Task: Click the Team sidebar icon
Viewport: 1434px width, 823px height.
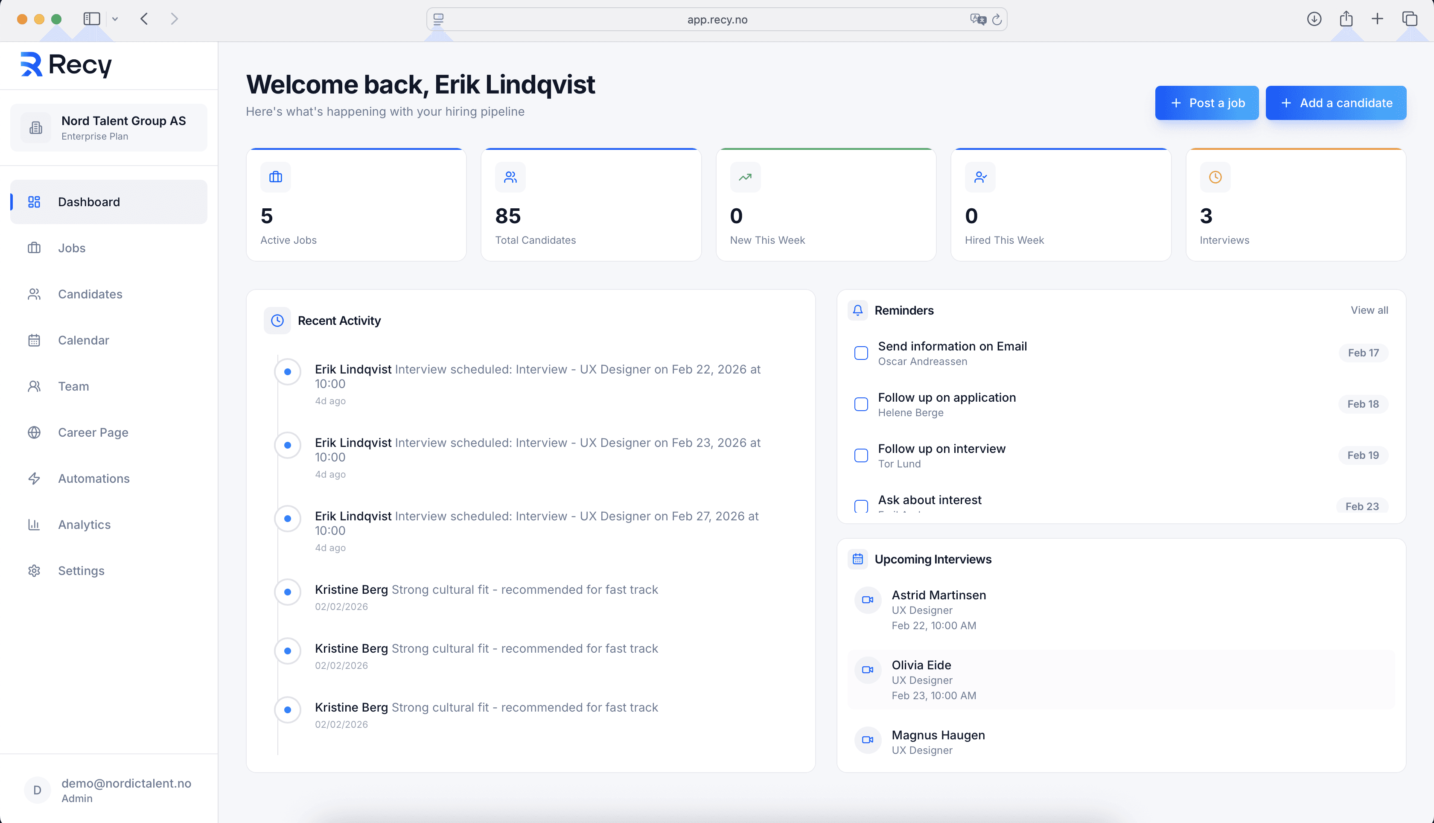Action: pyautogui.click(x=35, y=386)
